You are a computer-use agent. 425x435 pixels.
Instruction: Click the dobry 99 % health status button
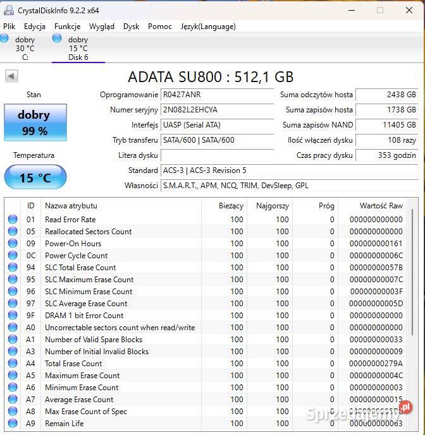tap(35, 122)
